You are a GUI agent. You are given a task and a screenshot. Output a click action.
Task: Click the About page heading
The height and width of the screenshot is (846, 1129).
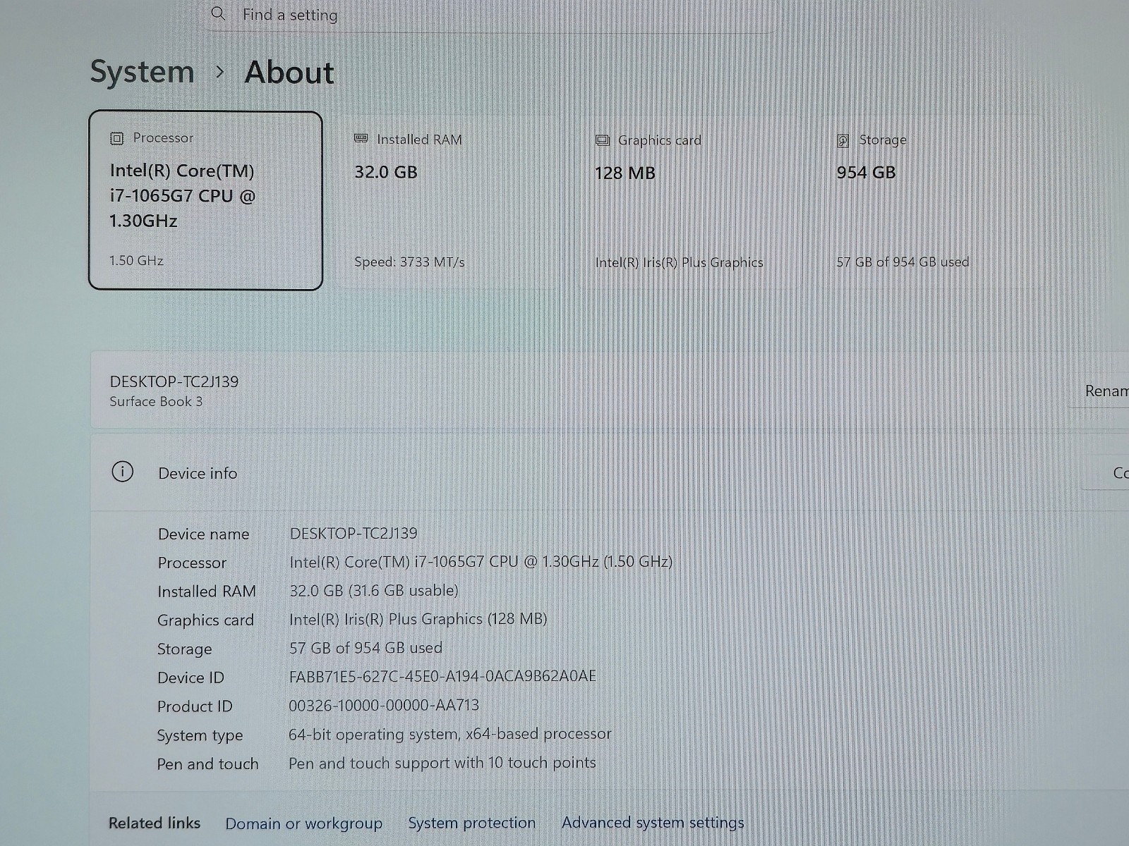click(x=289, y=72)
